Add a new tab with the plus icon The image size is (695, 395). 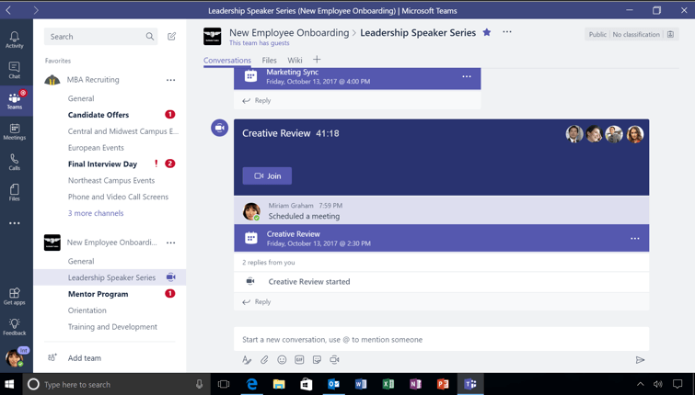(x=317, y=60)
